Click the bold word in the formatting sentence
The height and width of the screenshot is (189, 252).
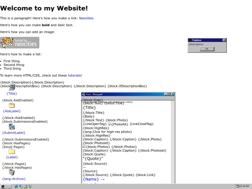[x=46, y=25]
